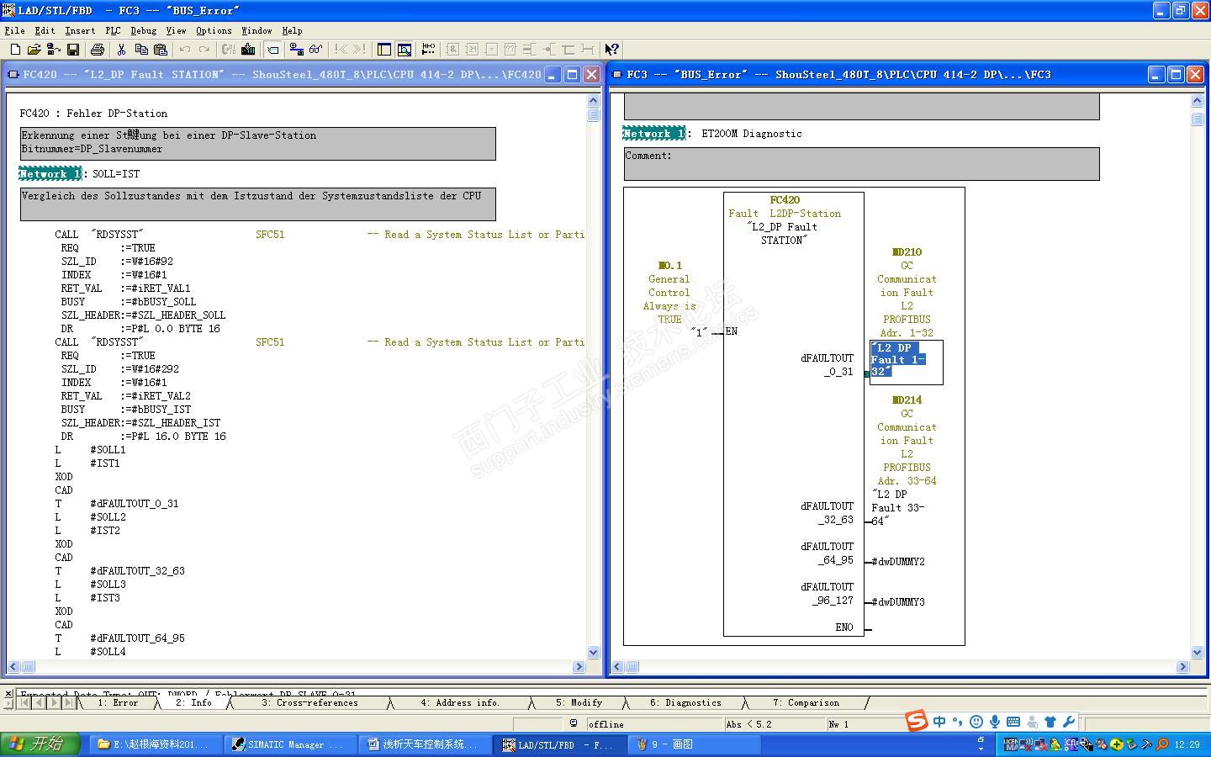Viewport: 1211px width, 757px height.
Task: Open the Window menu
Action: 256,30
